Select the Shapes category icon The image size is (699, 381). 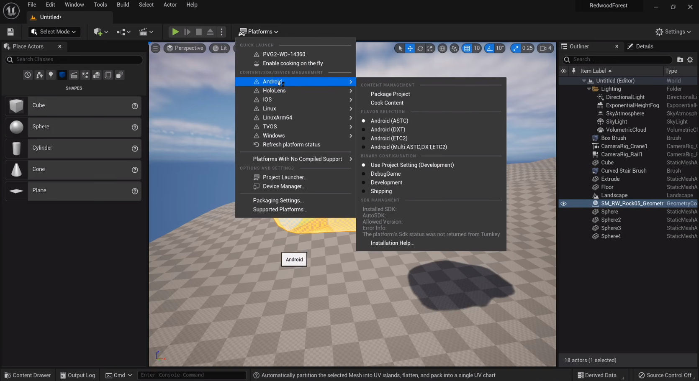[62, 75]
